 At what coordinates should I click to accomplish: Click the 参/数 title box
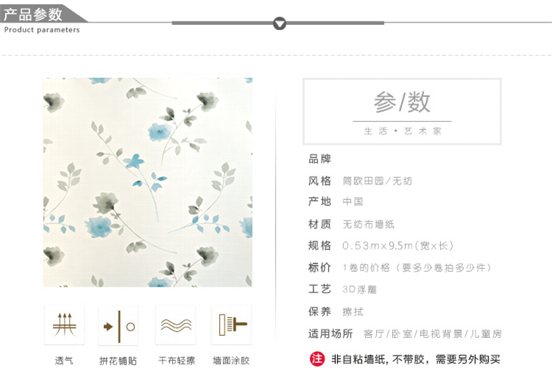click(402, 112)
